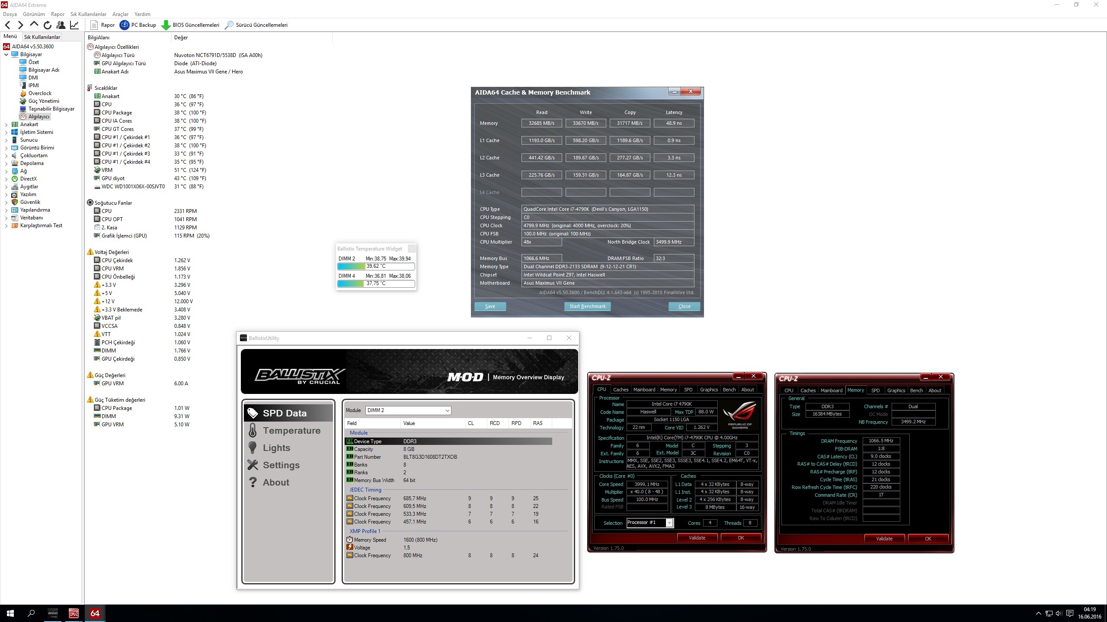Image resolution: width=1107 pixels, height=622 pixels.
Task: Expand the DirectX node
Action: [6, 179]
